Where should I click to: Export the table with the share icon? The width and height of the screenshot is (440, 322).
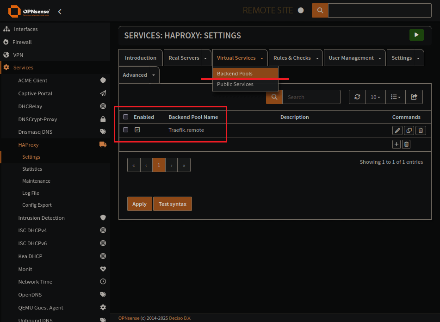(x=414, y=97)
